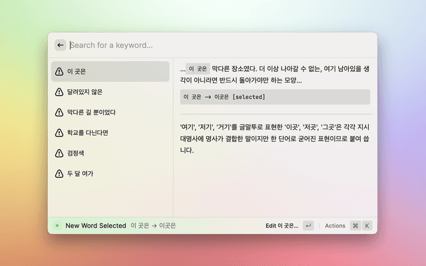Click the warning icon beside 이 곳은
This screenshot has width=426, height=266.
(59, 71)
